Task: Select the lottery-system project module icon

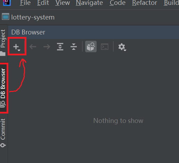Action: 6,17
